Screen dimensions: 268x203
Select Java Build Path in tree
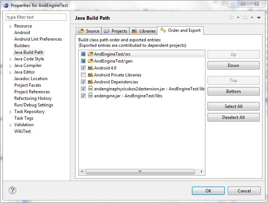[x=29, y=52]
